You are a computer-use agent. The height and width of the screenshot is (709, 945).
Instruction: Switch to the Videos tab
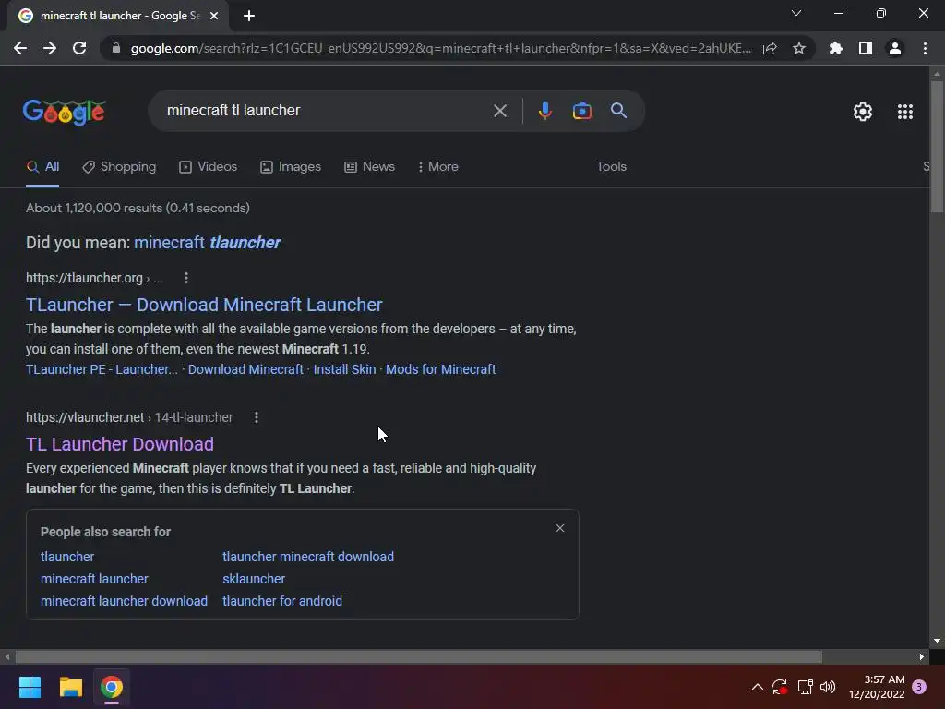tap(209, 167)
